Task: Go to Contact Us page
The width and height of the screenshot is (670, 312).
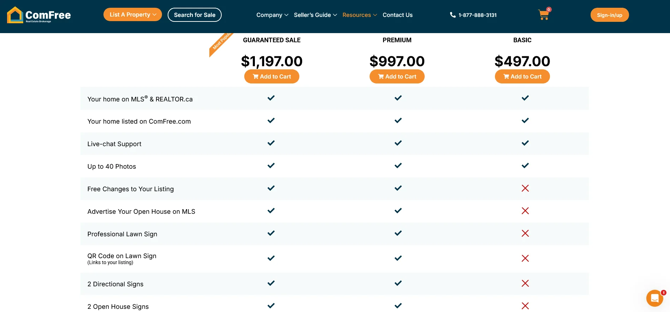Action: 397,15
